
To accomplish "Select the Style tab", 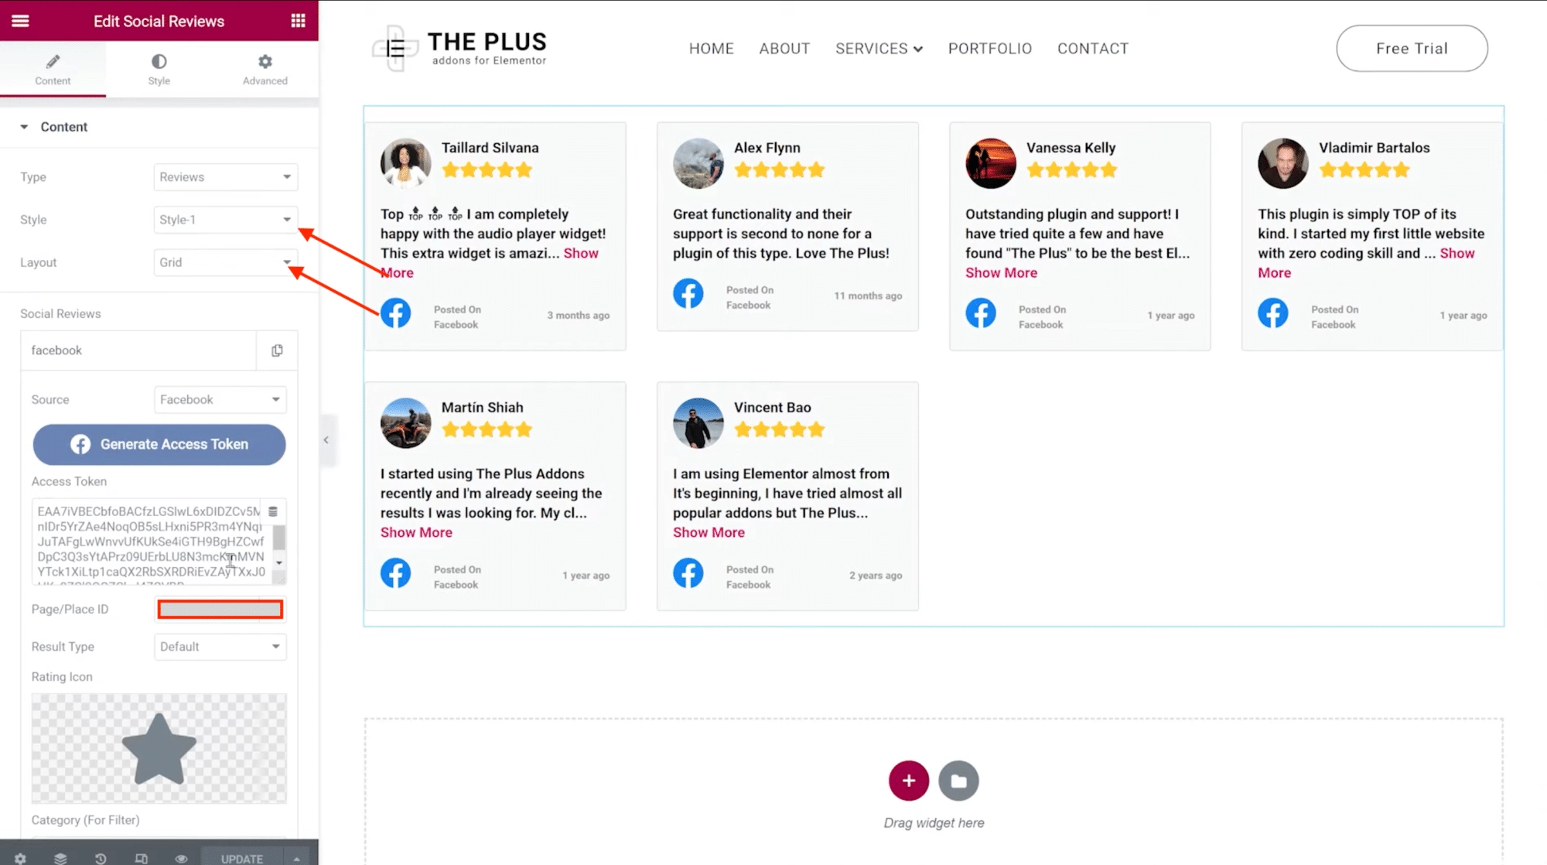I will click(x=159, y=69).
